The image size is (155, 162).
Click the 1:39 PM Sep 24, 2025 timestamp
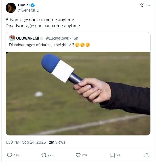26,142
